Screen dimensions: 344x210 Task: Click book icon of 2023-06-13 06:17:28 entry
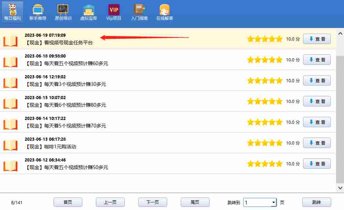click(10, 145)
